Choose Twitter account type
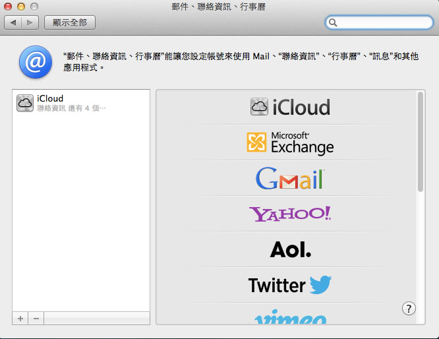This screenshot has height=339, width=439. tap(290, 285)
